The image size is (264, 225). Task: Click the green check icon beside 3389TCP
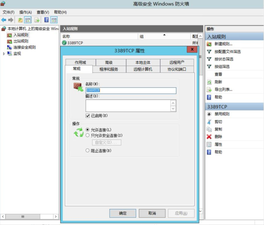[x=64, y=43]
